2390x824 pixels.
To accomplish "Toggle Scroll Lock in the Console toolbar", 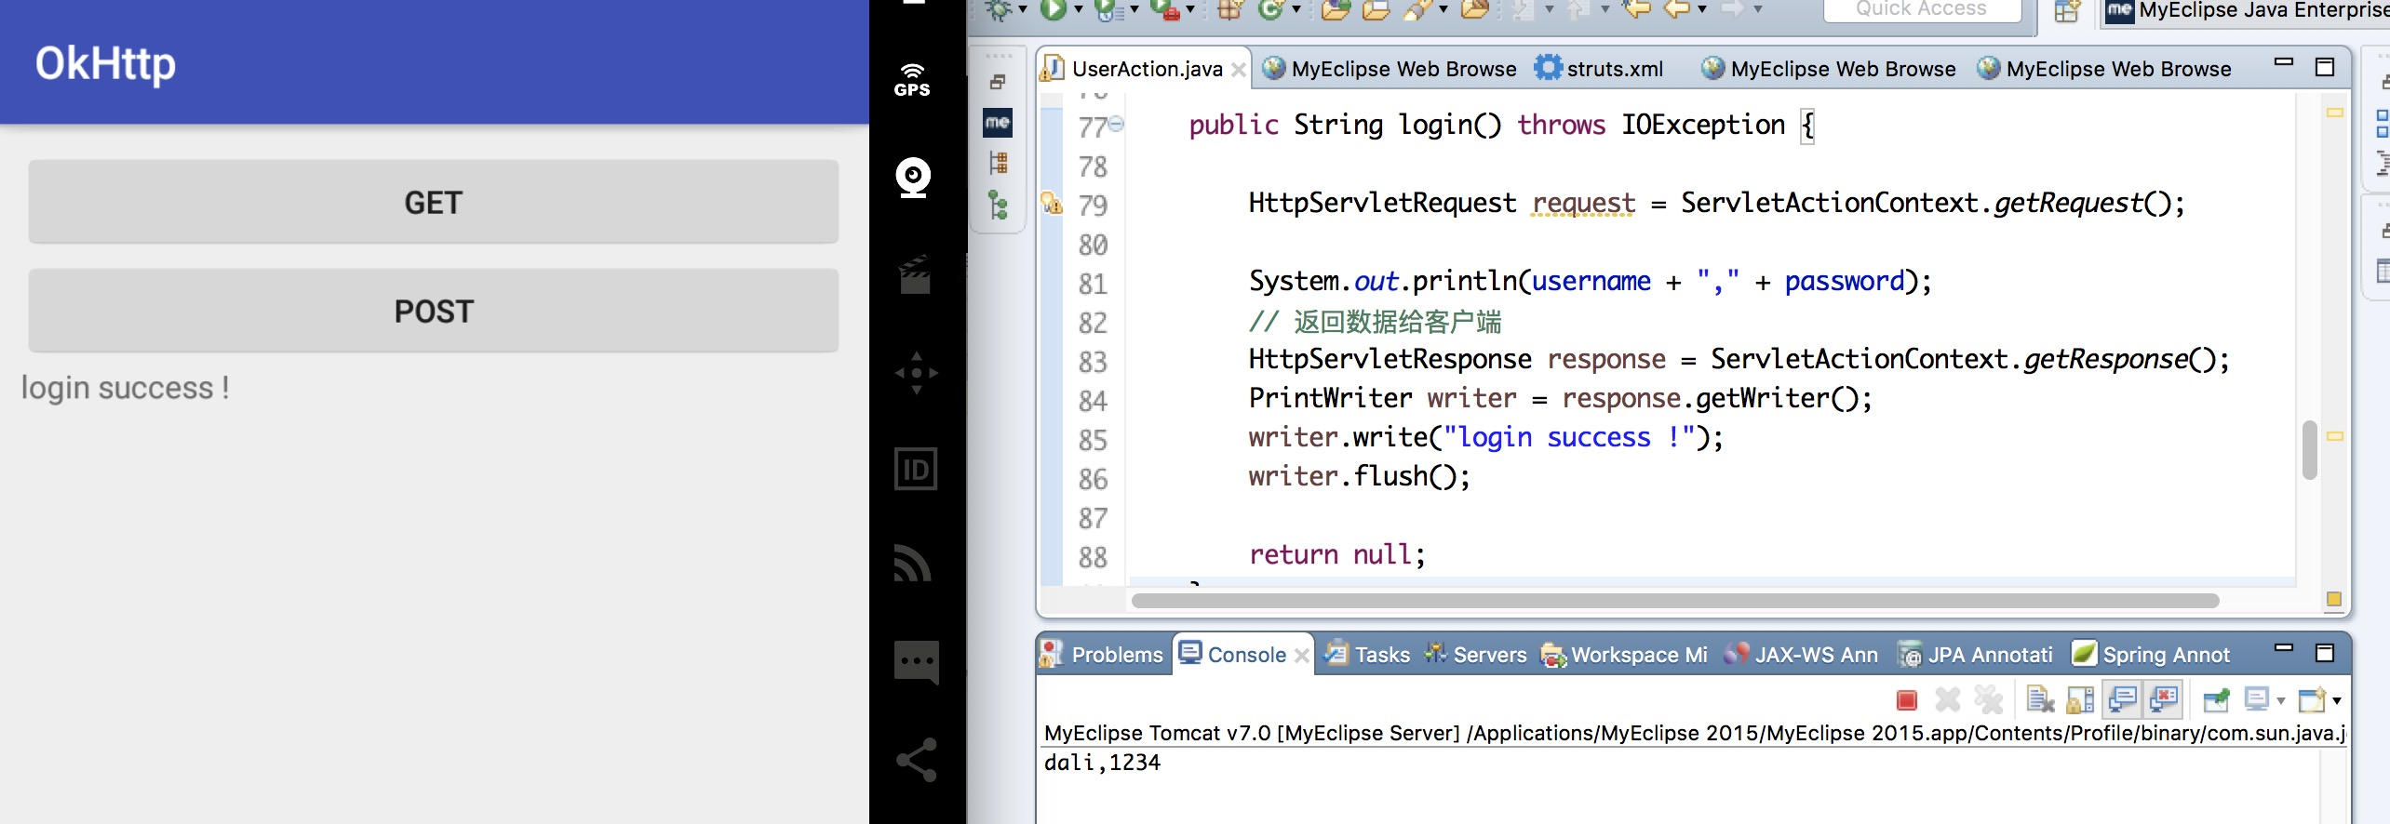I will [x=2080, y=699].
